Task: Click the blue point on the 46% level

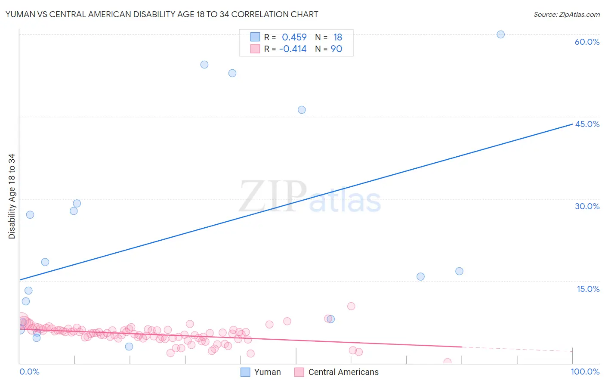Action: 302,110
